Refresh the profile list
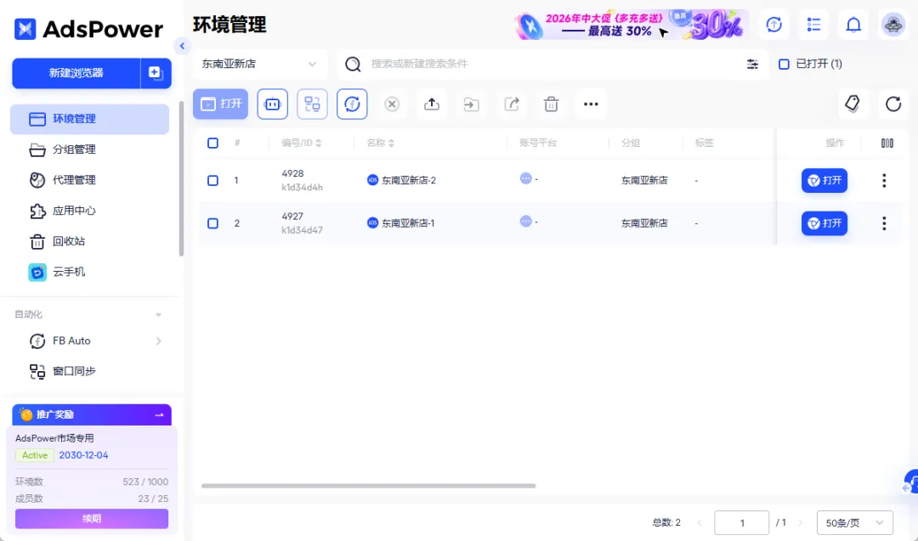 coord(892,104)
